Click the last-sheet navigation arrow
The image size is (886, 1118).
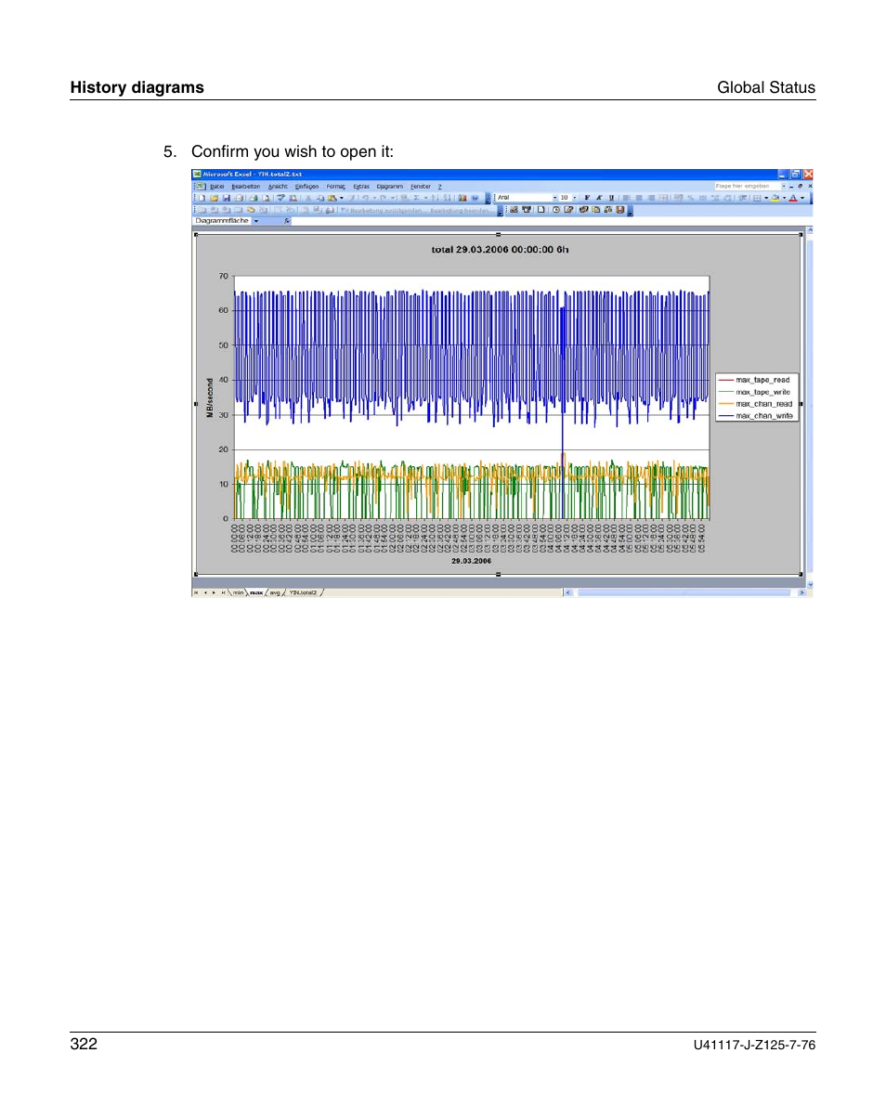tap(223, 592)
